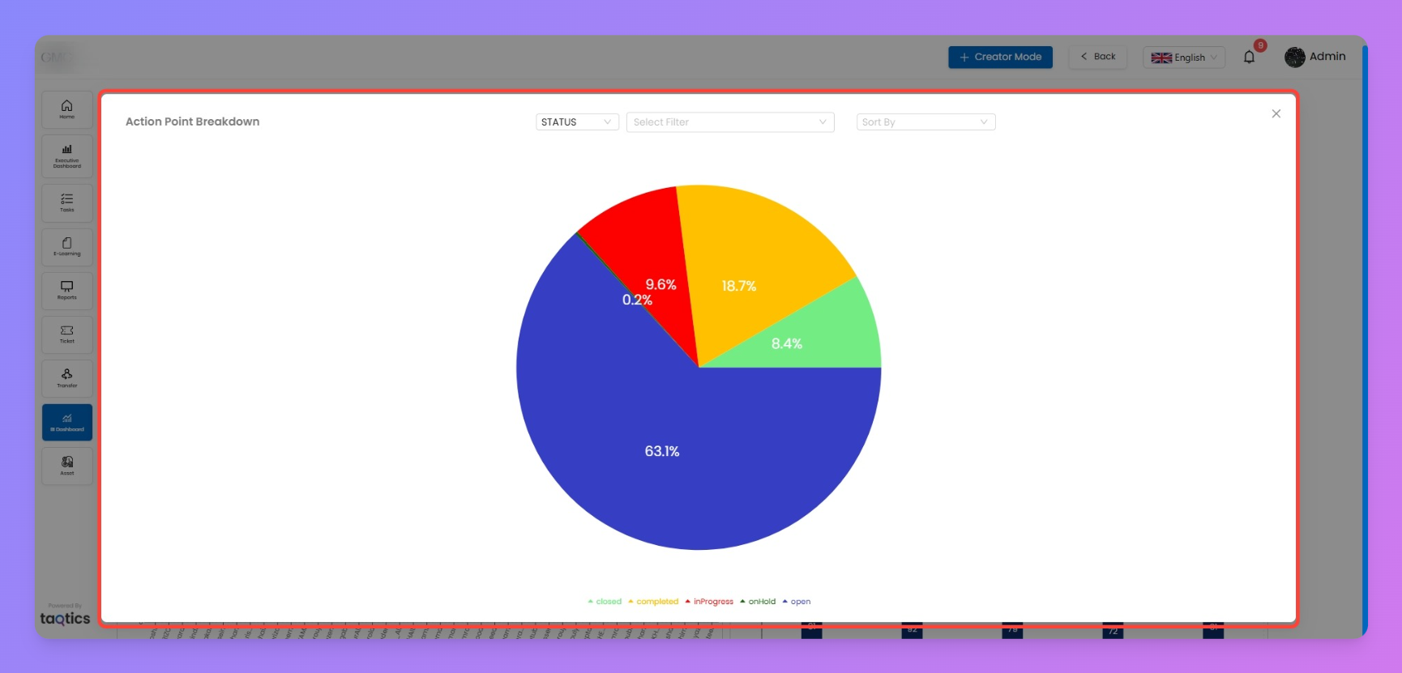This screenshot has height=673, width=1402.
Task: Open the Select Filter dropdown
Action: coord(730,122)
